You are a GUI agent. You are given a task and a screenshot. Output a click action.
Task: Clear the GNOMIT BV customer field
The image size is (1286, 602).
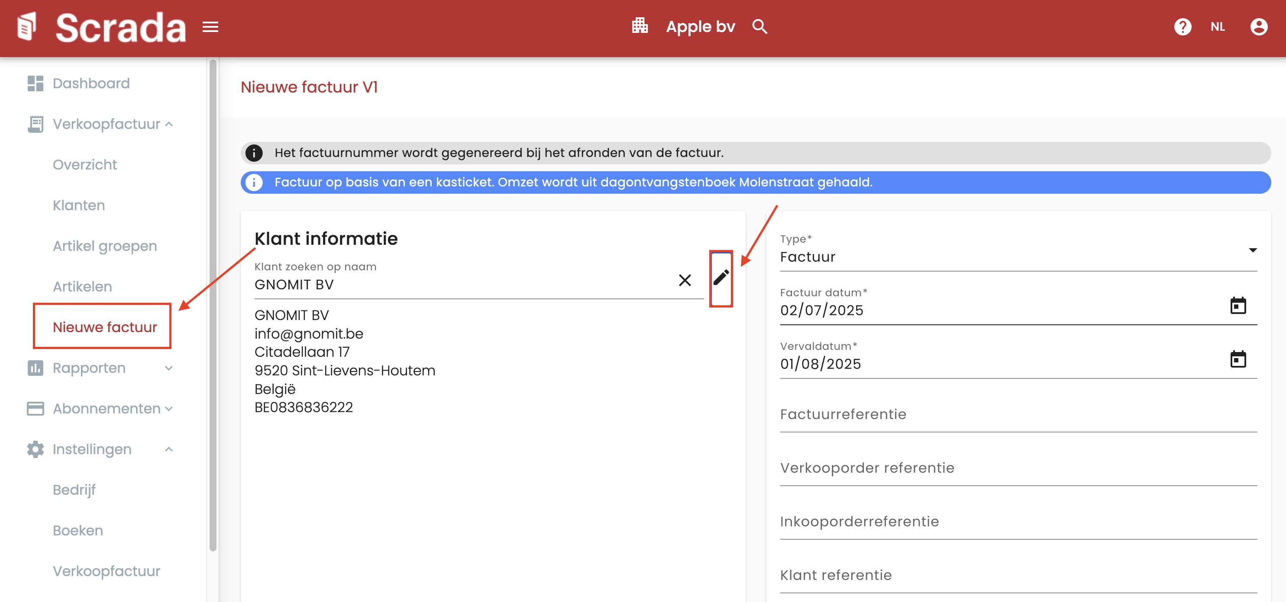[685, 280]
